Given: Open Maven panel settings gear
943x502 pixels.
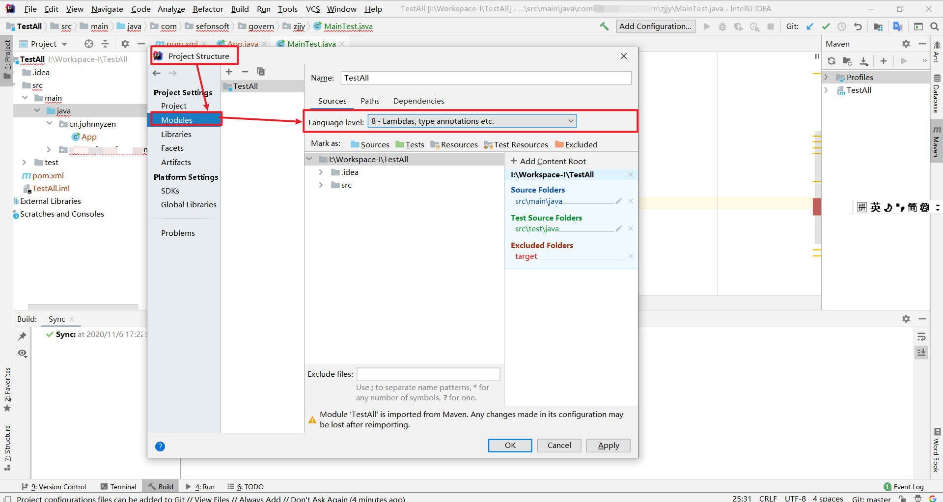Looking at the screenshot, I should [x=906, y=44].
